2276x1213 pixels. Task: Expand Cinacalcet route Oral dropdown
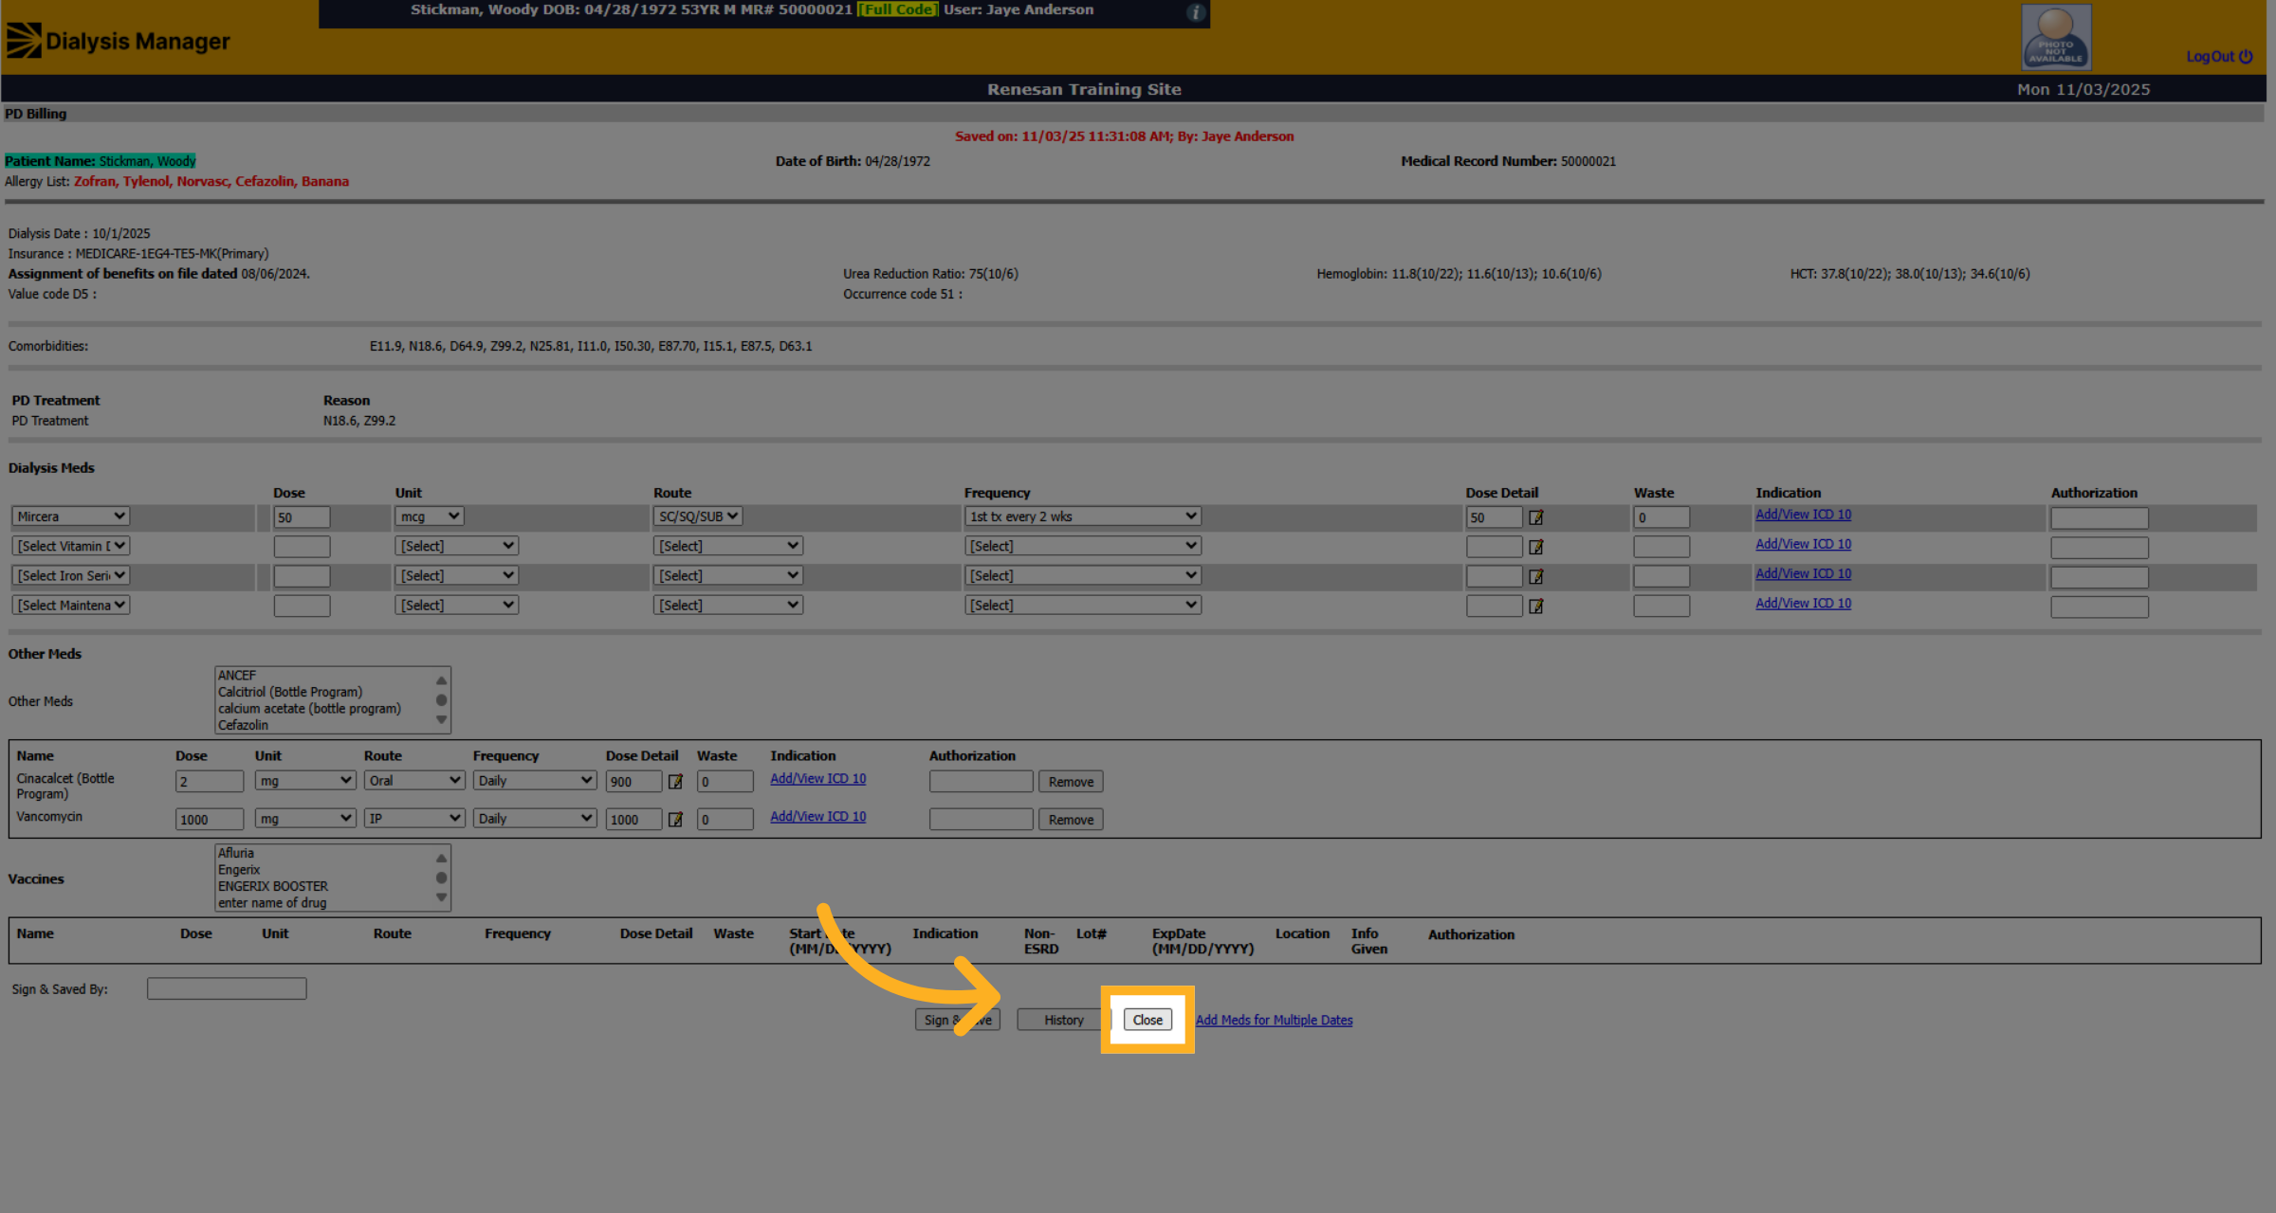click(414, 781)
